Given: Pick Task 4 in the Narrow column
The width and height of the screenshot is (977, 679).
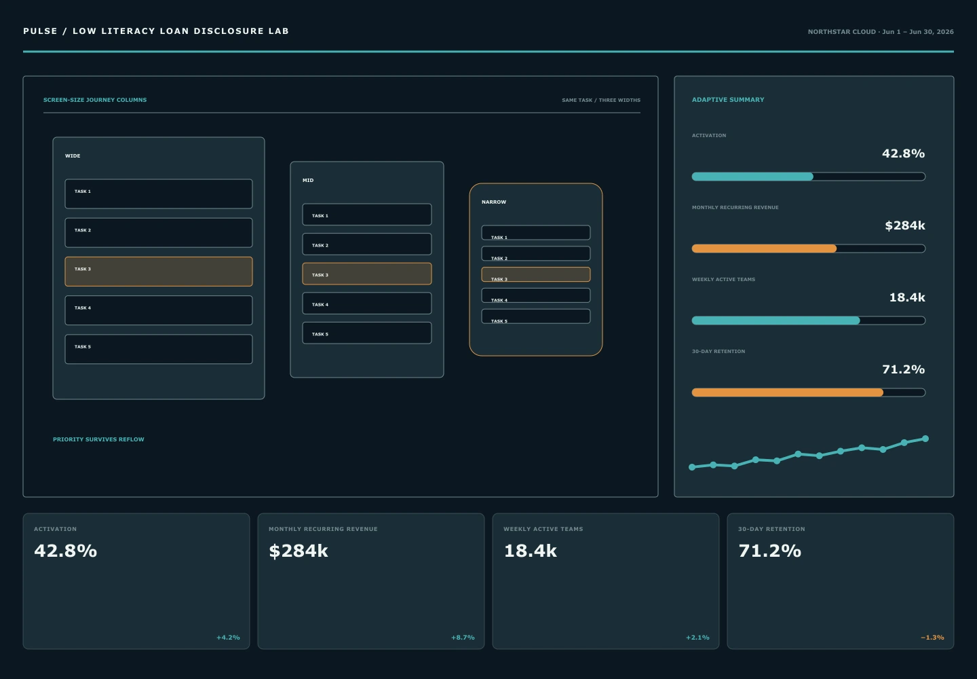Looking at the screenshot, I should click(536, 295).
